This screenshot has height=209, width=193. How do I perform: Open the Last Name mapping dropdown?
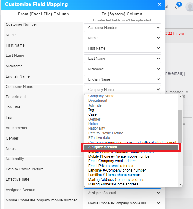(122, 59)
